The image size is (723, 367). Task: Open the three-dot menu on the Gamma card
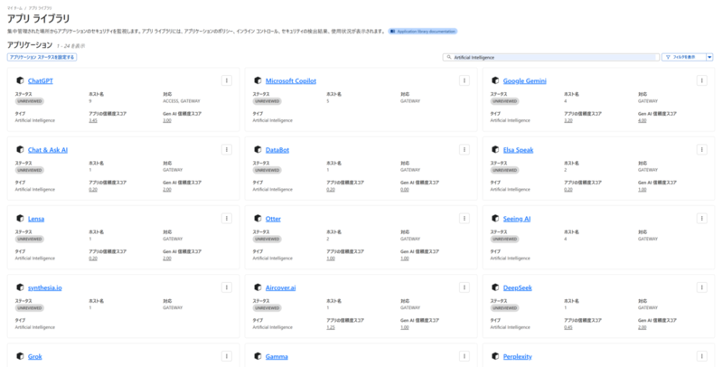click(x=465, y=356)
